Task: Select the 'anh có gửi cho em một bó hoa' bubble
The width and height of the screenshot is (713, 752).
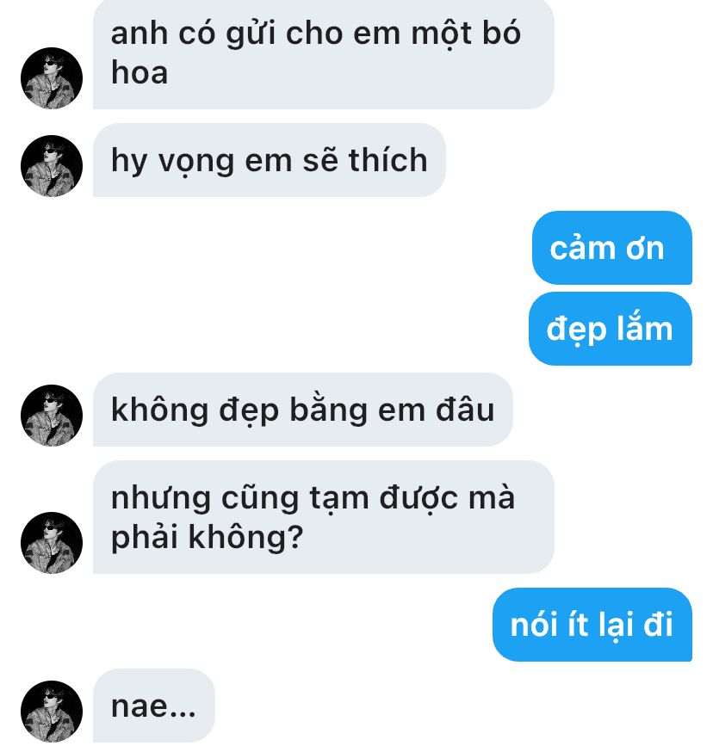Action: tap(324, 53)
